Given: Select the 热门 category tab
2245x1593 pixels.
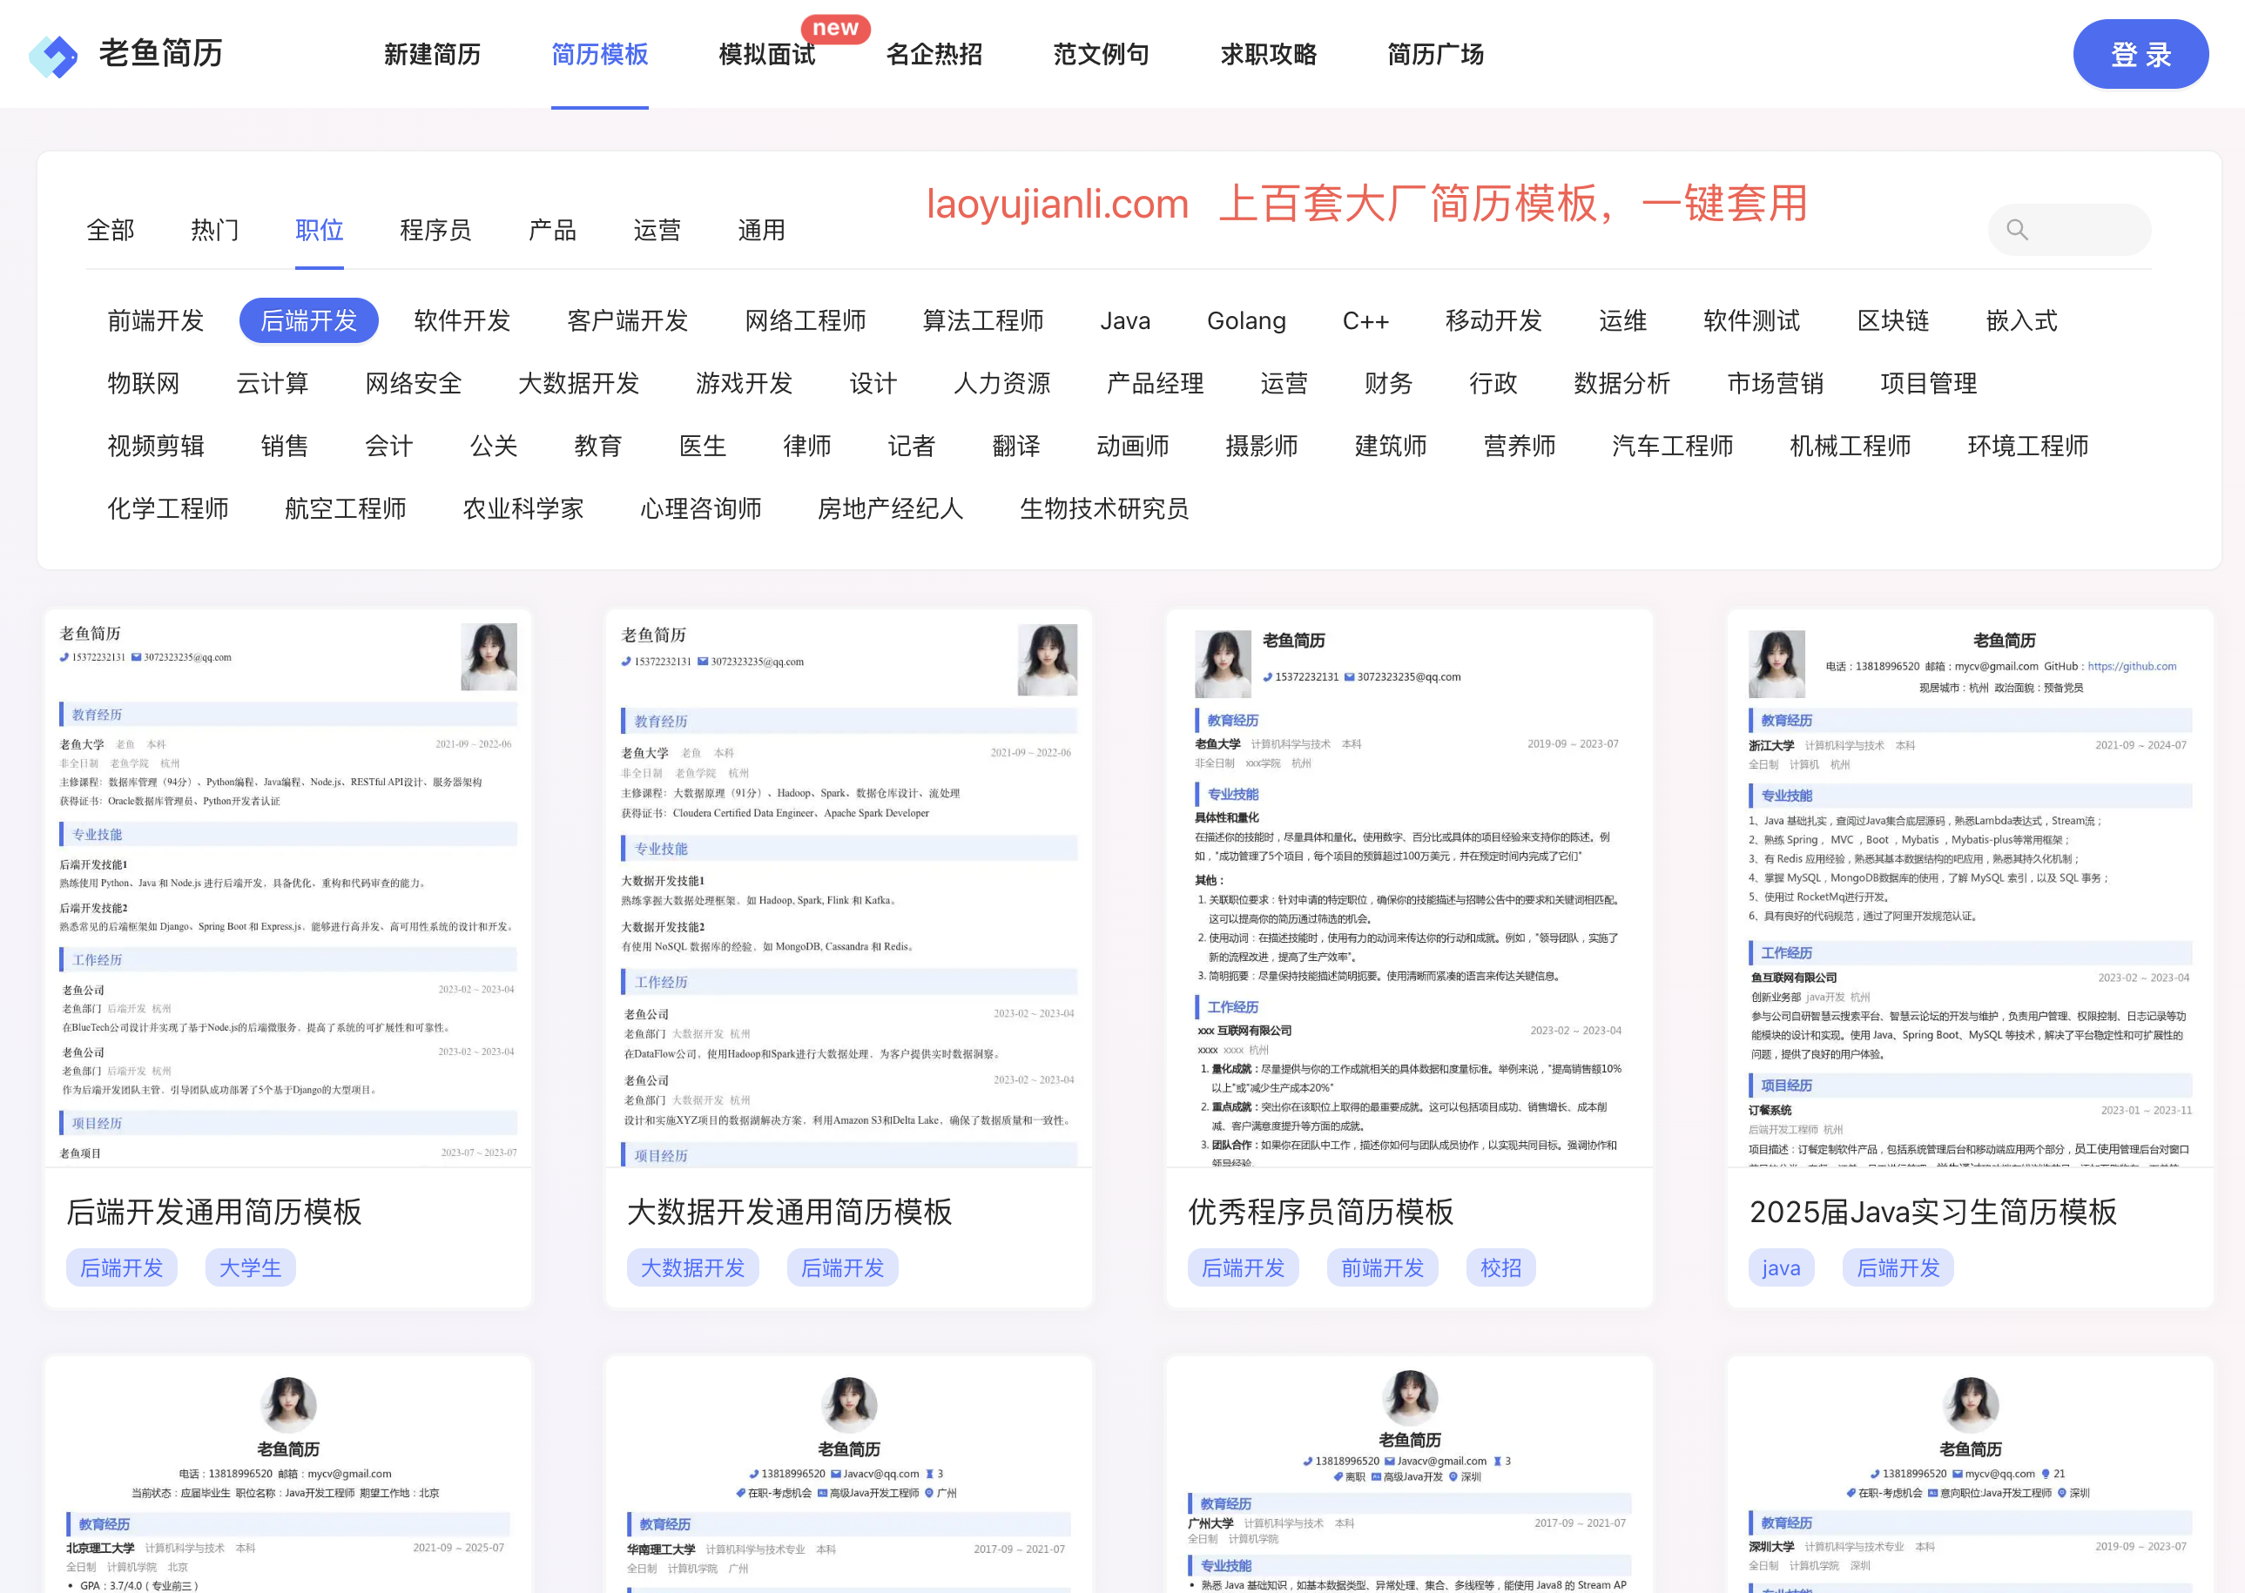Looking at the screenshot, I should (x=214, y=230).
